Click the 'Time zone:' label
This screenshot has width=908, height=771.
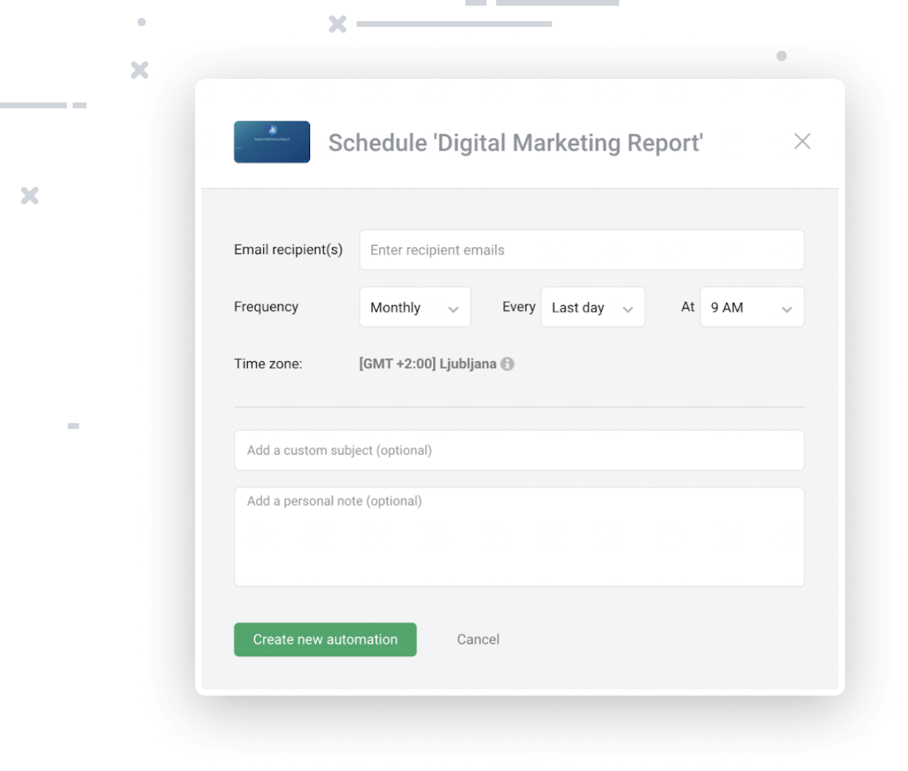tap(268, 363)
